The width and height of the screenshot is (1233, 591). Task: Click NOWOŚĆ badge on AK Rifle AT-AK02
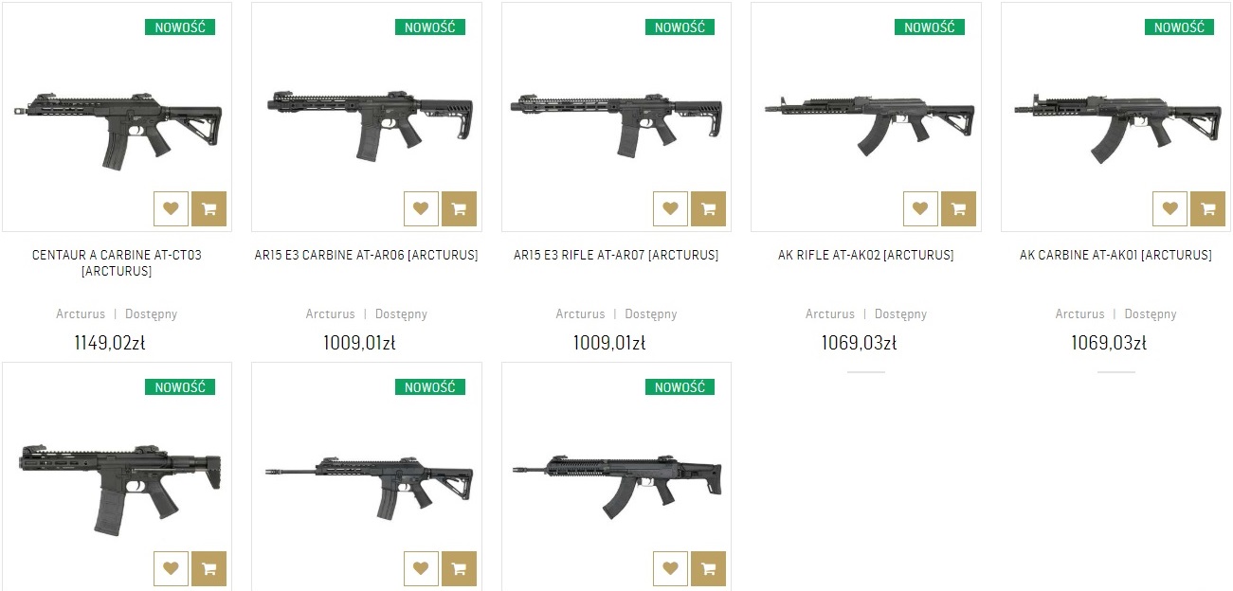[x=929, y=27]
